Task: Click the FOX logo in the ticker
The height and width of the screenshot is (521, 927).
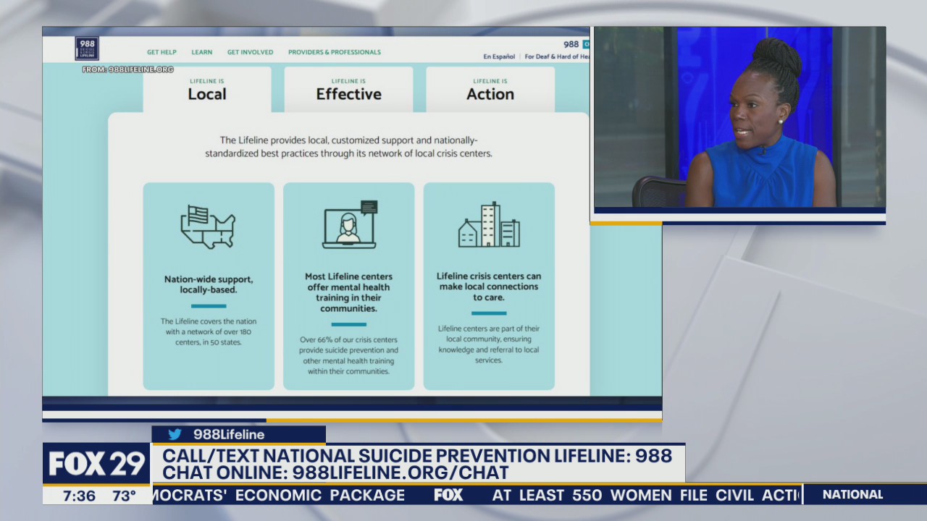Action: point(448,495)
